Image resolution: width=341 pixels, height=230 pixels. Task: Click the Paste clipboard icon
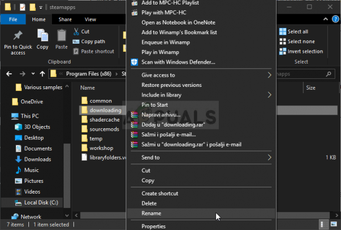point(61,35)
